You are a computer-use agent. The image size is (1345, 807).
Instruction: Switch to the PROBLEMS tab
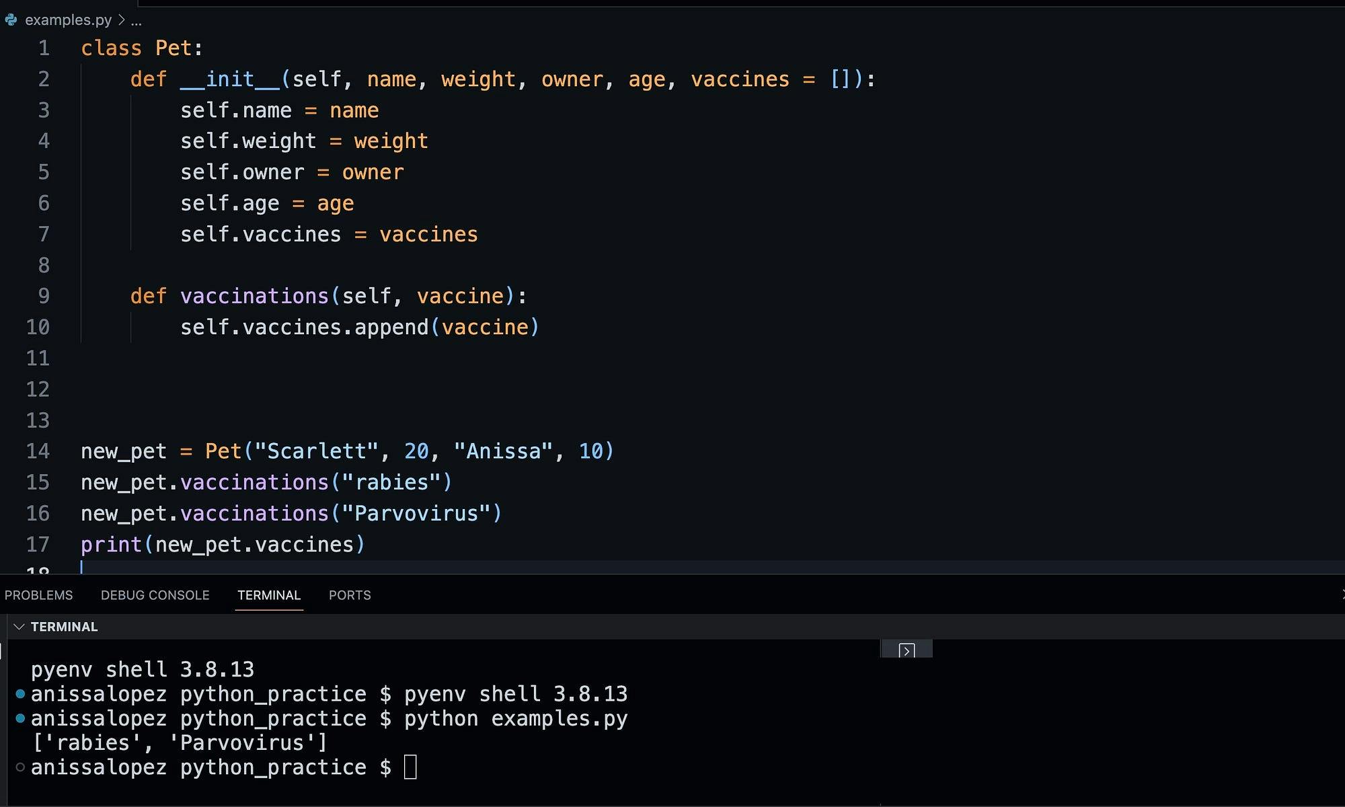38,595
